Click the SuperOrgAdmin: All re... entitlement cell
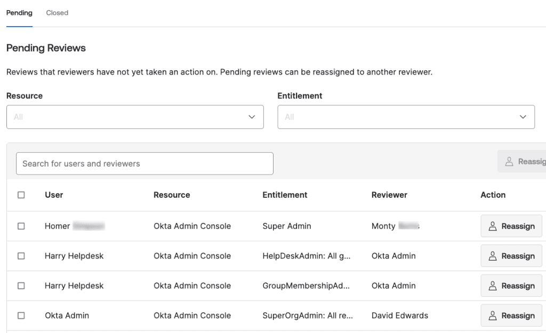This screenshot has width=546, height=333. point(308,315)
